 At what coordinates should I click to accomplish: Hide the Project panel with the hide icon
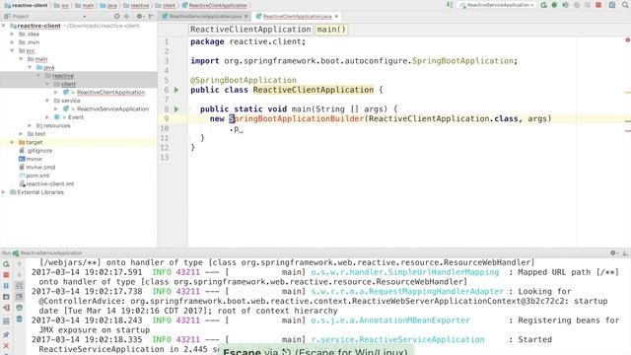[x=151, y=16]
